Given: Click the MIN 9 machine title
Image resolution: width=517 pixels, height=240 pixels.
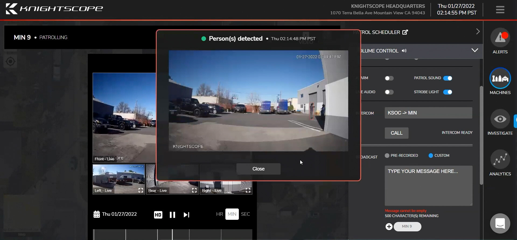Looking at the screenshot, I should [22, 37].
